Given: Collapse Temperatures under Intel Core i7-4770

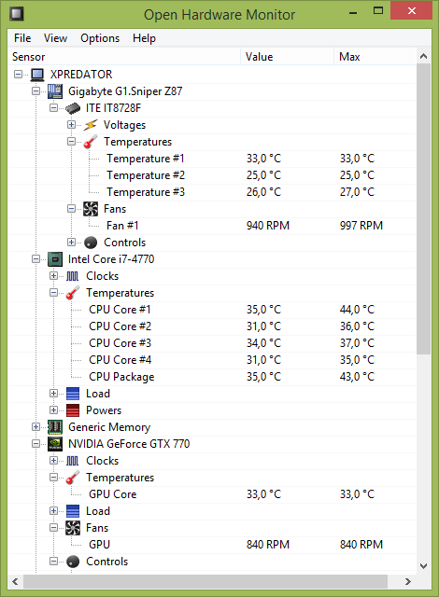Looking at the screenshot, I should click(x=54, y=293).
